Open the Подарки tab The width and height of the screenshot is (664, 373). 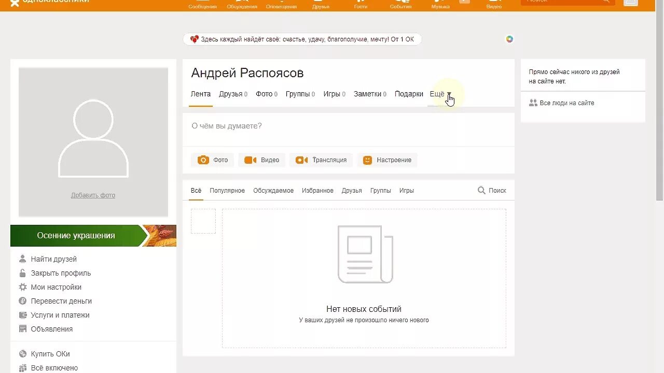point(409,94)
